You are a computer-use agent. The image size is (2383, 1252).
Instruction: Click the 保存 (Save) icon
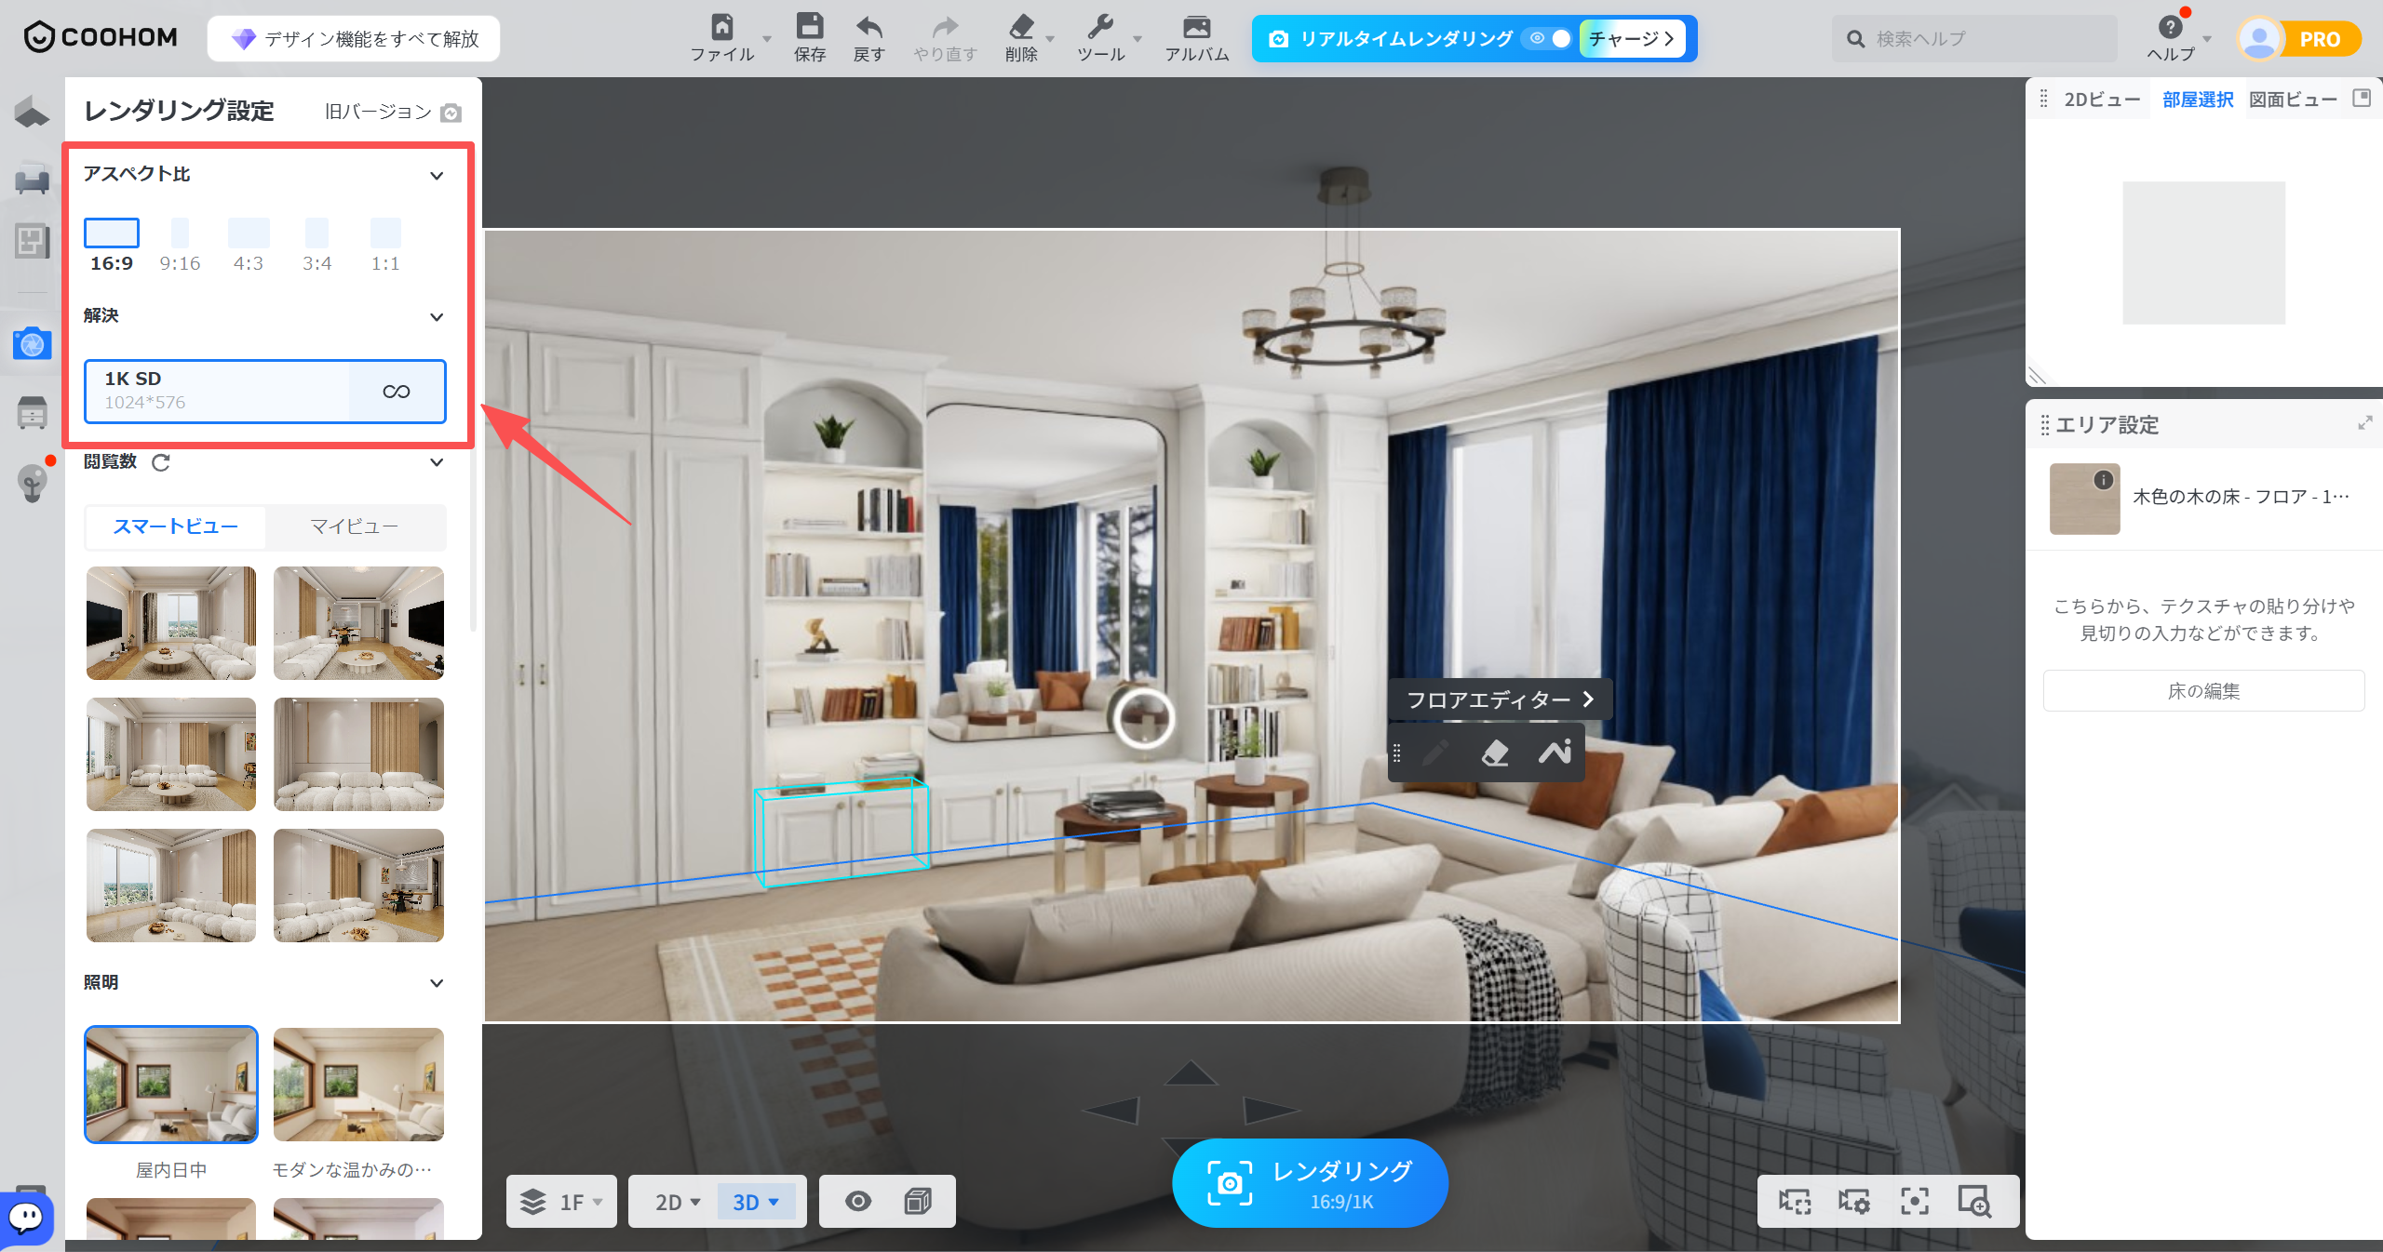[810, 26]
